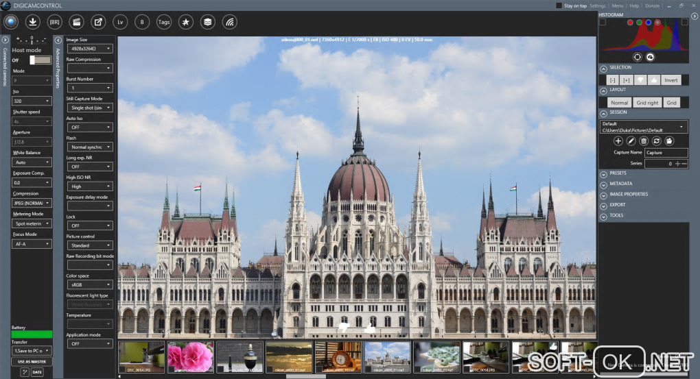Image resolution: width=700 pixels, height=379 pixels.
Task: Open the session folder icon
Action: (669, 141)
